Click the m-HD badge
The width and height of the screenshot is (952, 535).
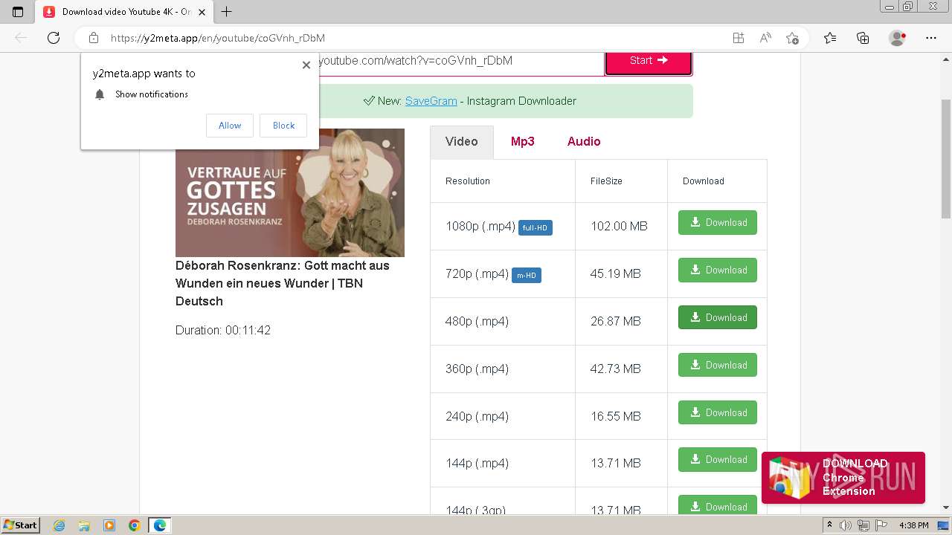(x=527, y=276)
